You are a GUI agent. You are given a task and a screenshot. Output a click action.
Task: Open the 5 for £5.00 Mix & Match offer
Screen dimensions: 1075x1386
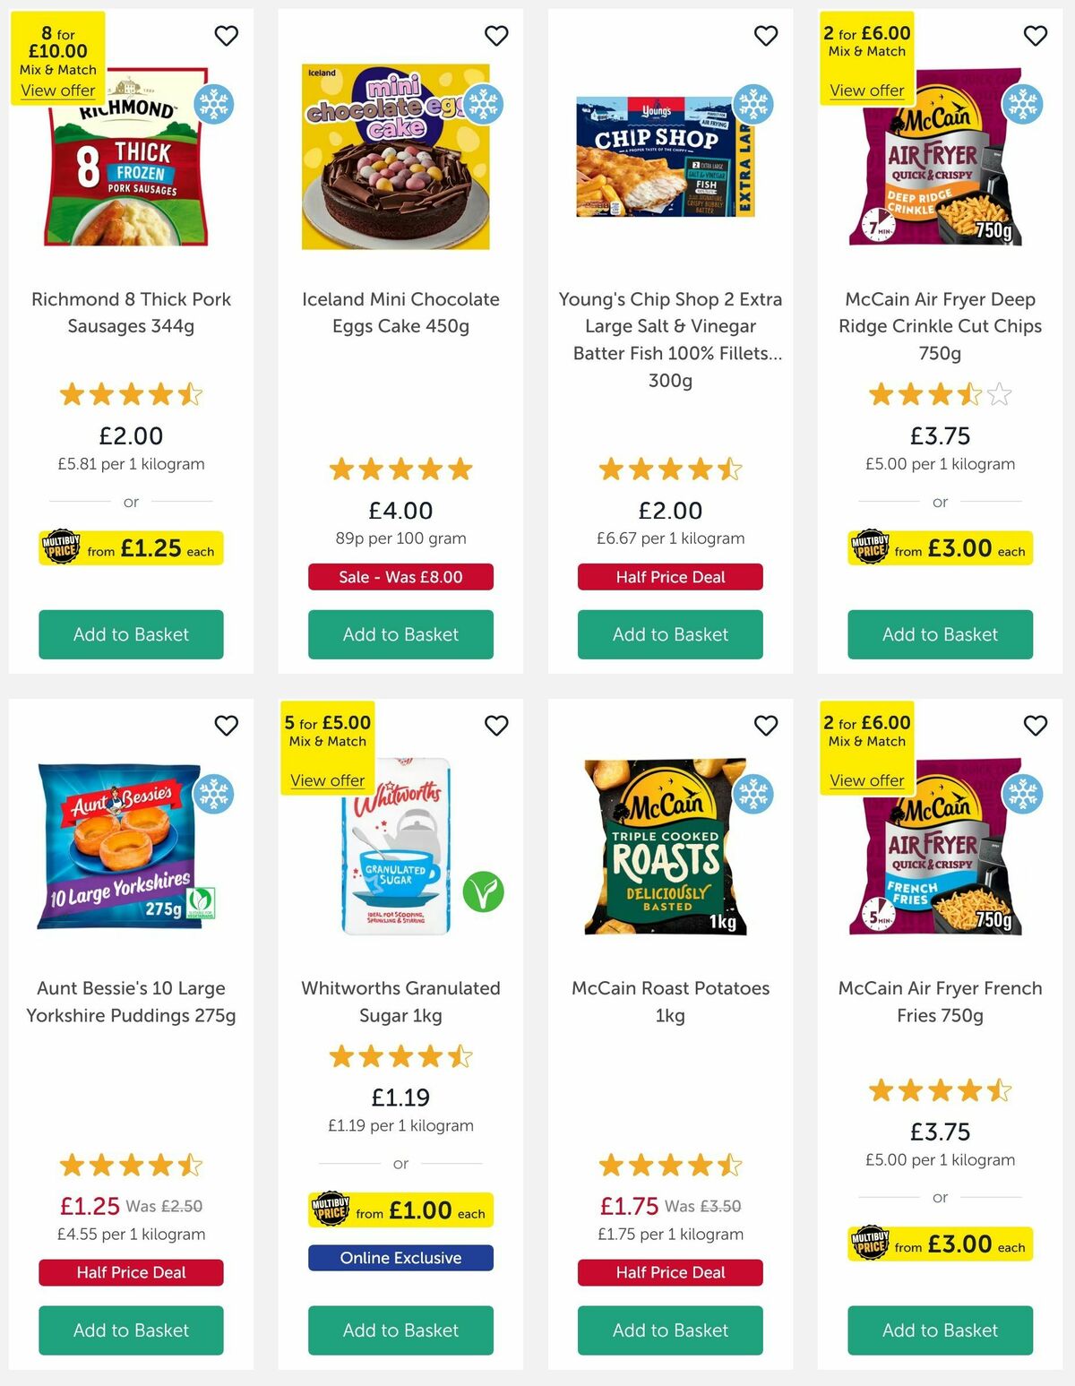tap(327, 780)
